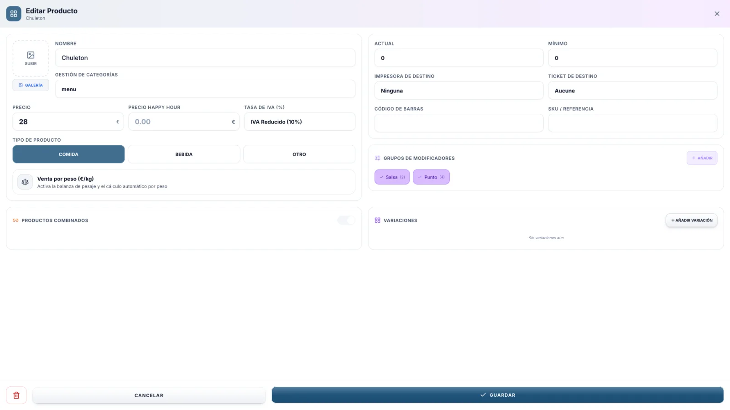Click the Variaciones grid icon

(x=377, y=220)
